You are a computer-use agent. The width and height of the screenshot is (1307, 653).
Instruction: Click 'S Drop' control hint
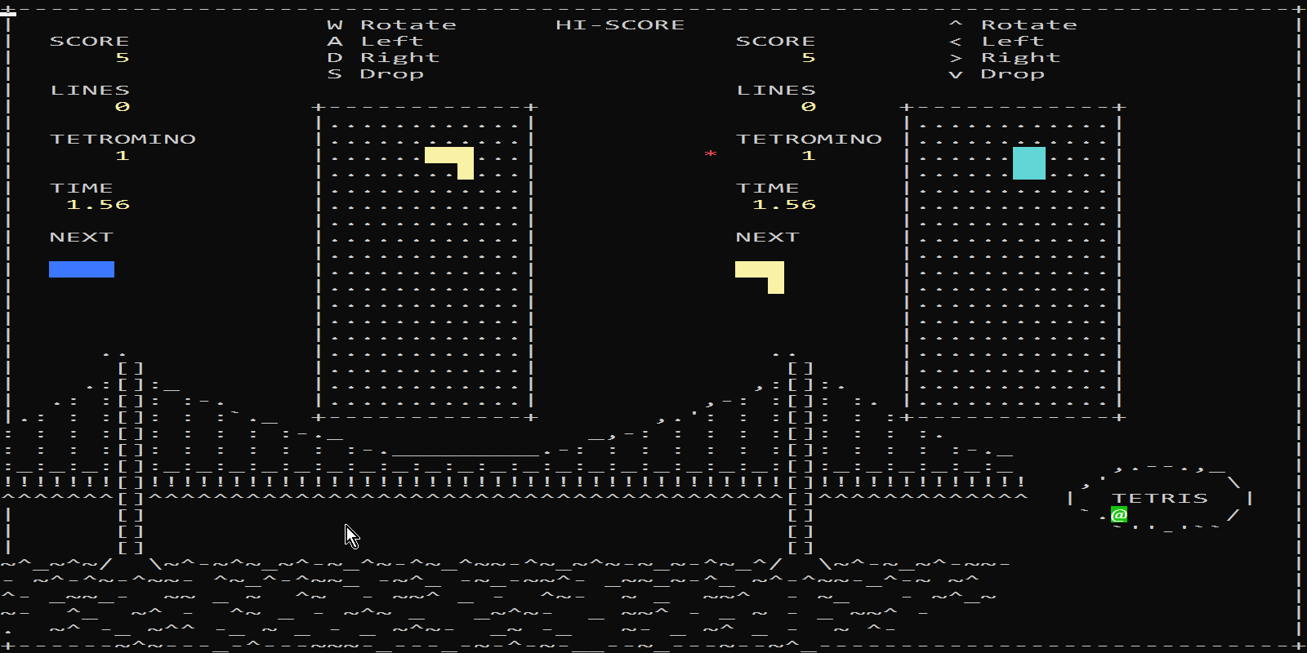click(x=376, y=73)
